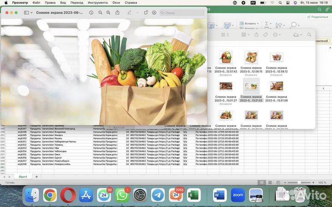Click the Поделиться button in Excel
Screen dimensions: 332x207
[x=318, y=17]
